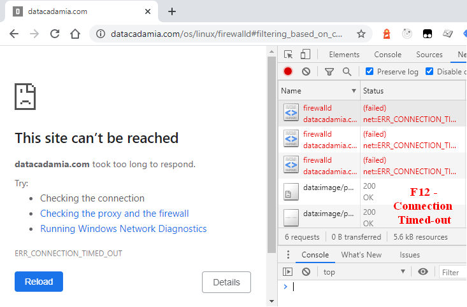The height and width of the screenshot is (307, 467).
Task: Open a new browser tab
Action: [172, 11]
